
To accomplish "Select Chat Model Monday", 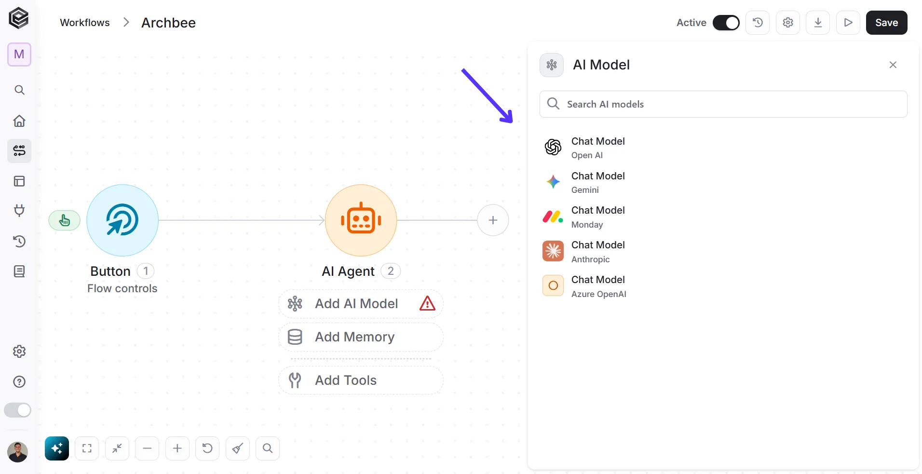I will [723, 217].
